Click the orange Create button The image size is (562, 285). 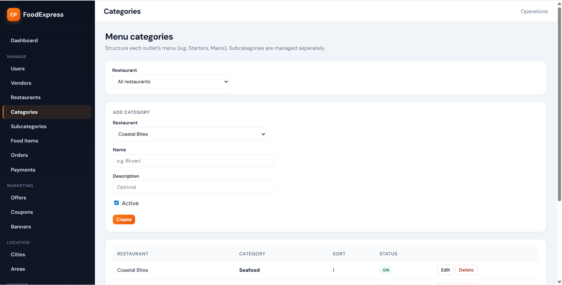click(x=124, y=220)
